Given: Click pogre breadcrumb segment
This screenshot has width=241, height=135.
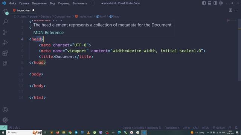Looking at the screenshot, I should point(34,16).
